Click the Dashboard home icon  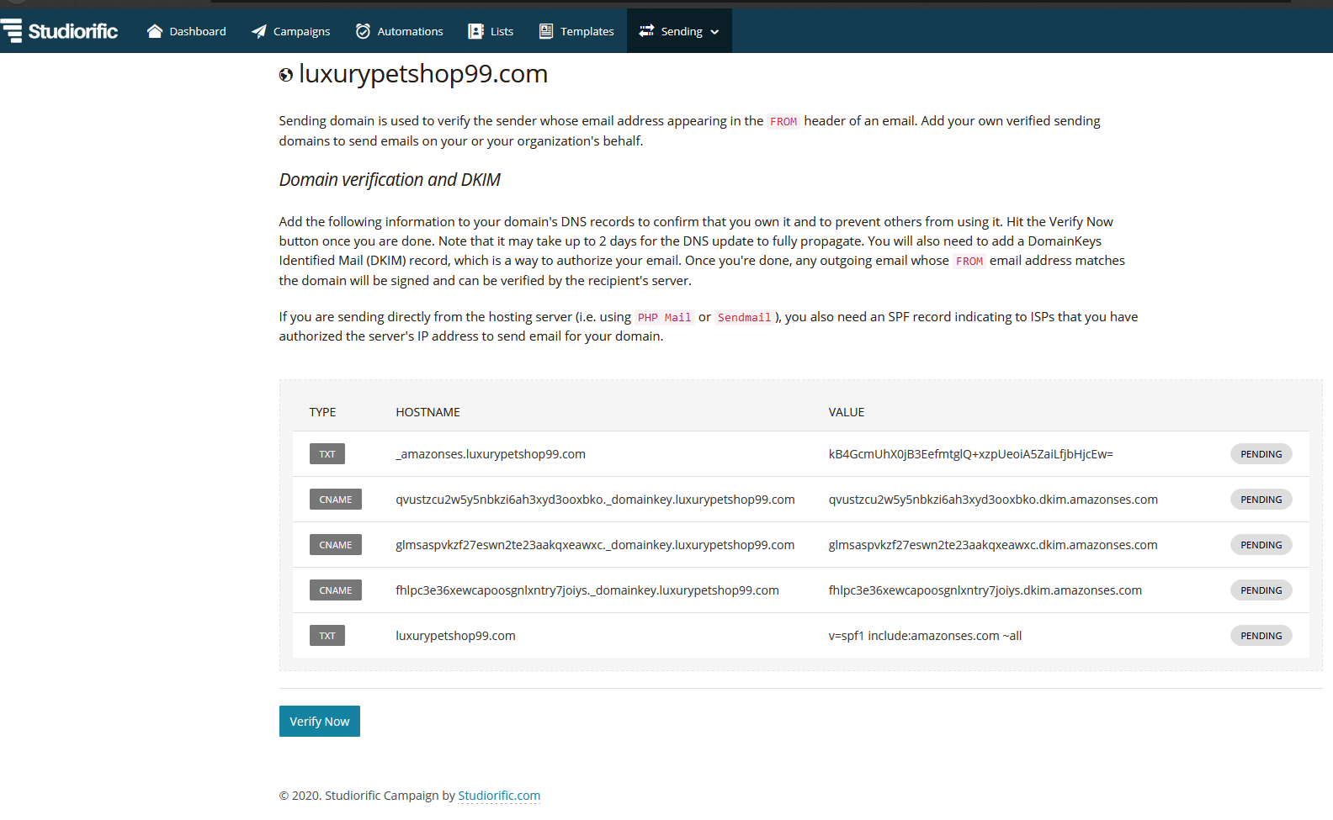[x=154, y=31]
